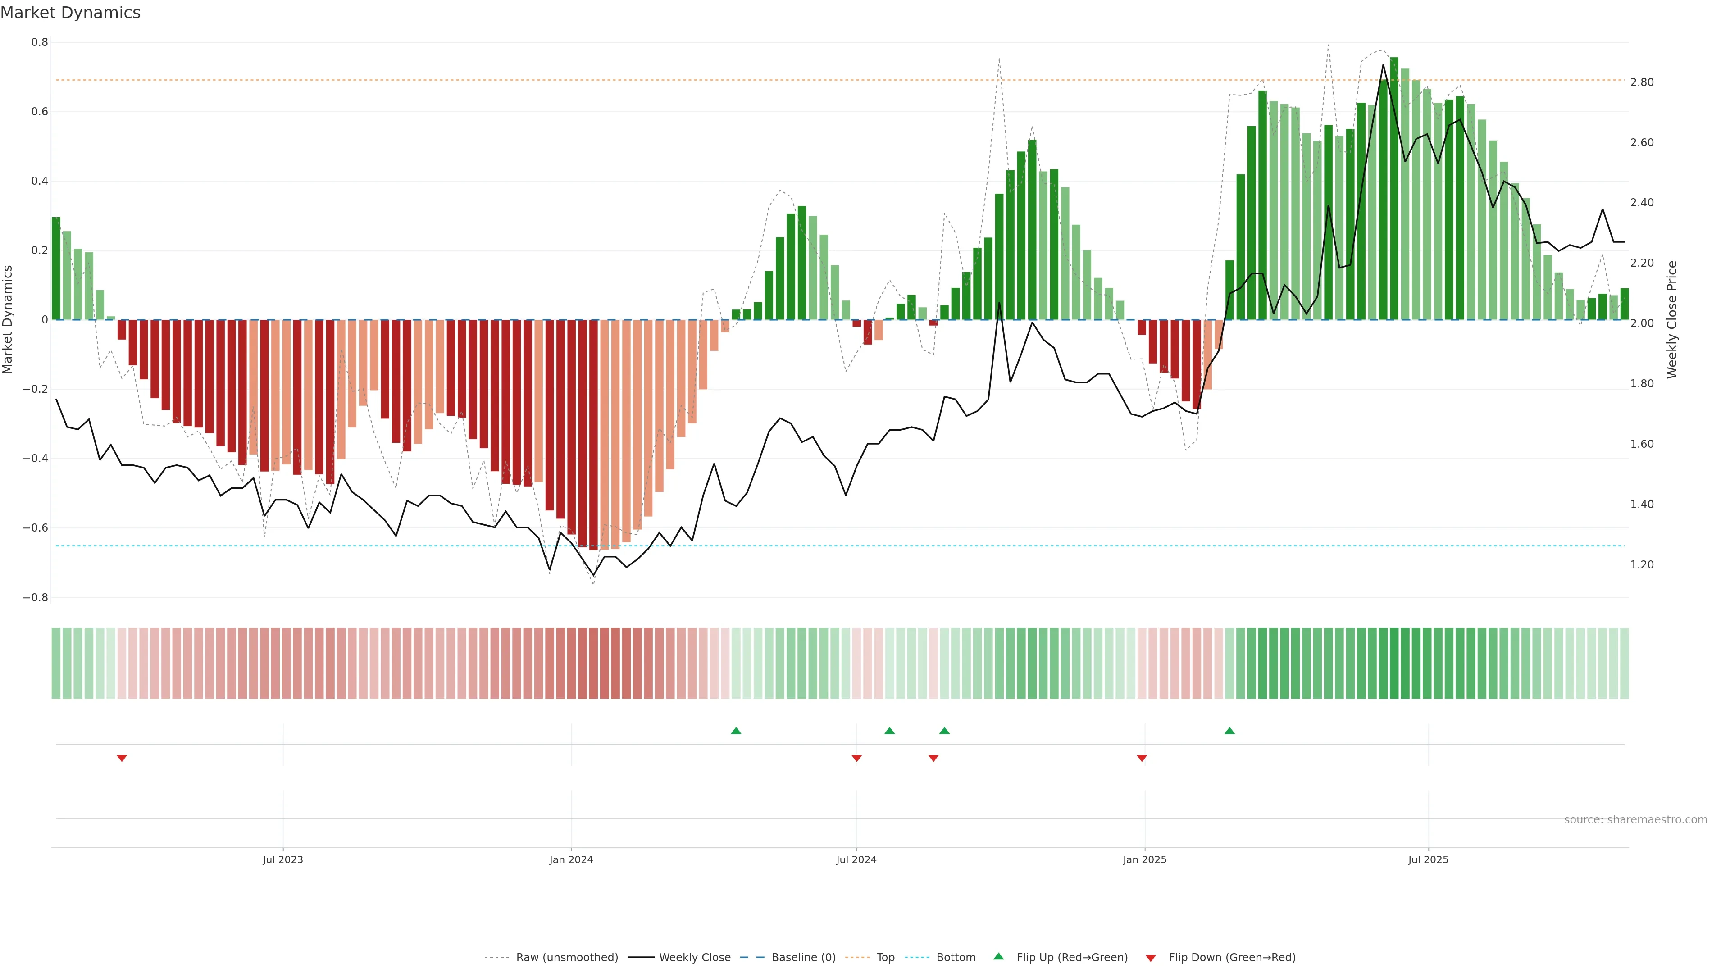Click the red flip-down marker at Jul 2024
The image size is (1730, 973).
coord(856,758)
